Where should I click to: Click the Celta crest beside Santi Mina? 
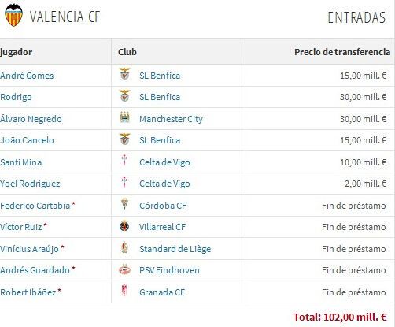coord(124,160)
